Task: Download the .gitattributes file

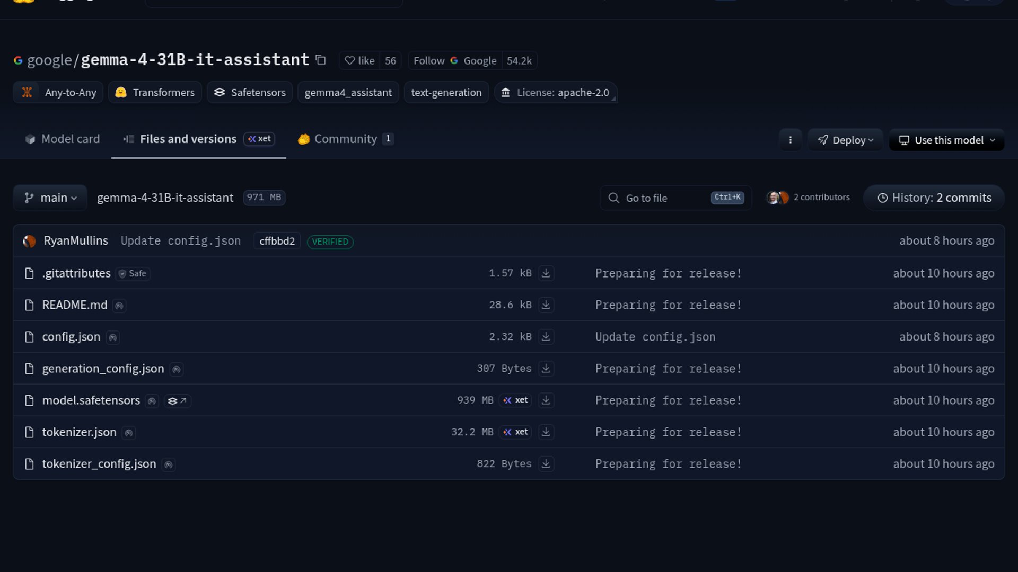Action: (x=546, y=273)
